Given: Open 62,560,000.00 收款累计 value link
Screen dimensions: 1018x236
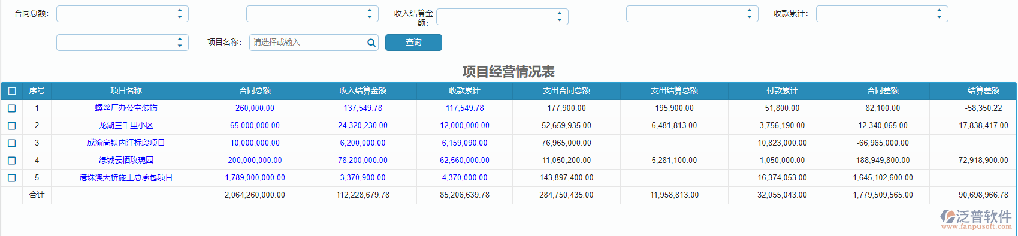Looking at the screenshot, I should click(x=464, y=161).
